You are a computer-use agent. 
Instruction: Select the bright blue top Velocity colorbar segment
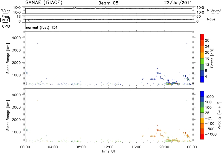[202, 94]
